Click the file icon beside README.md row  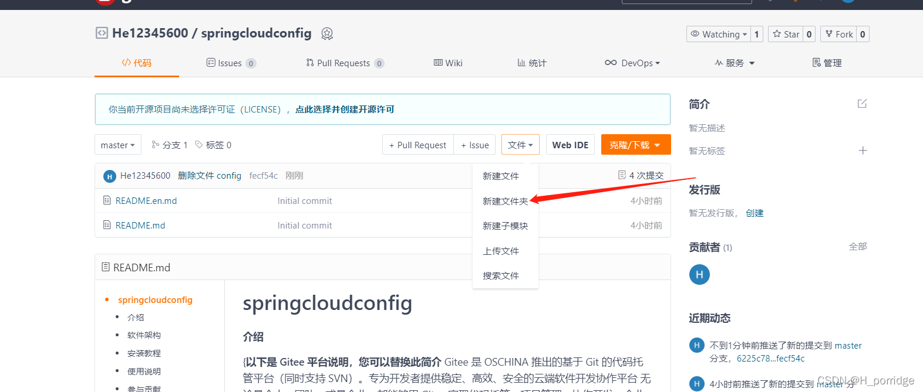pyautogui.click(x=107, y=225)
